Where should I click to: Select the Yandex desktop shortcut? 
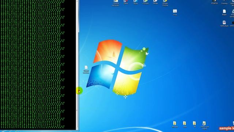pos(155,2)
